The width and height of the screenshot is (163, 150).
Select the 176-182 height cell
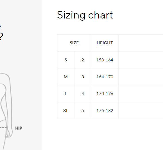point(105,111)
